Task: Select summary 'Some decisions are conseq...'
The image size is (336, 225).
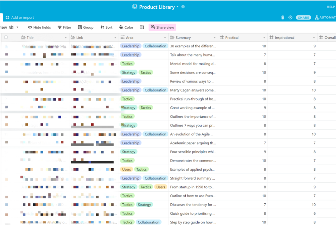Action: (193, 72)
